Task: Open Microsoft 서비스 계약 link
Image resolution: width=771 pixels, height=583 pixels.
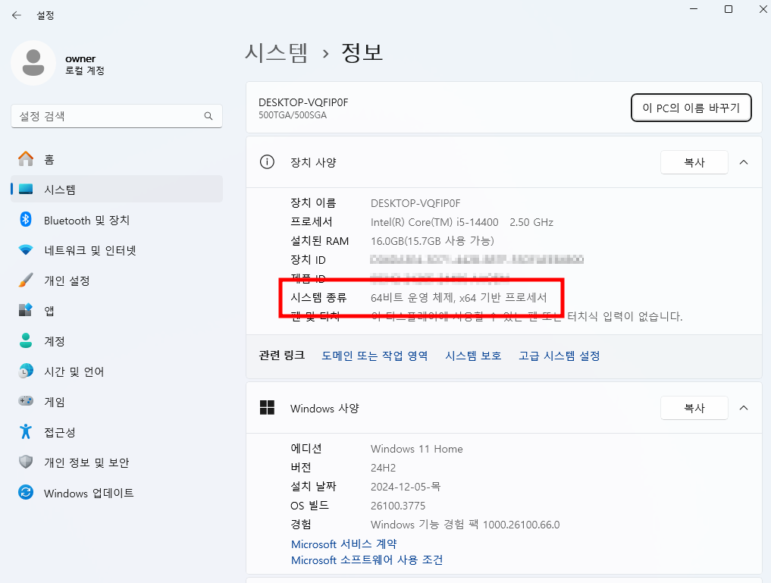Action: 343,544
